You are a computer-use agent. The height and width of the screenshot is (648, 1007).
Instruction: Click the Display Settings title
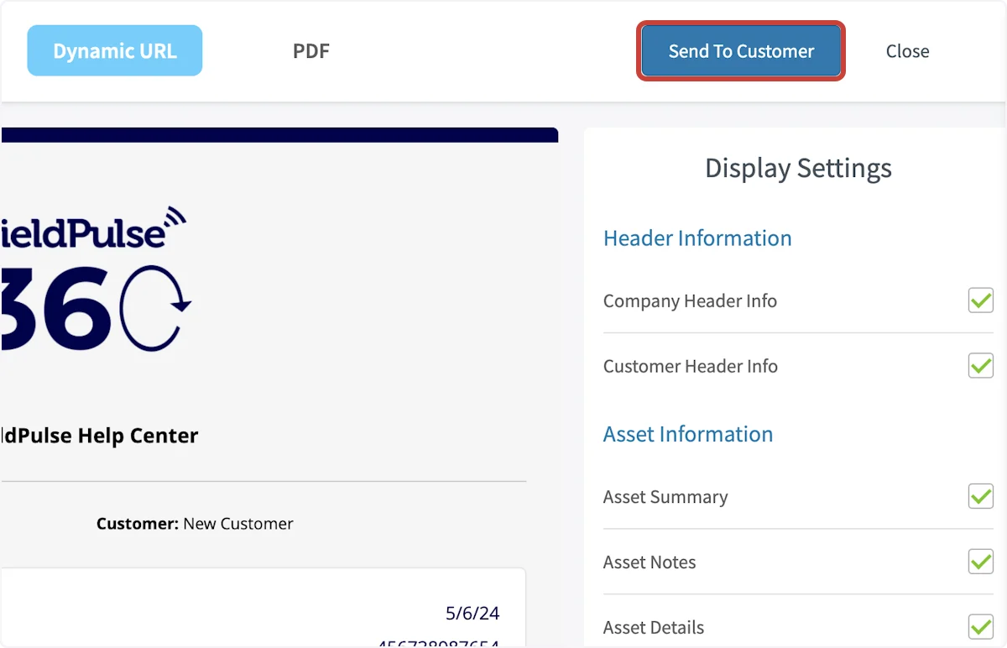[x=798, y=168]
